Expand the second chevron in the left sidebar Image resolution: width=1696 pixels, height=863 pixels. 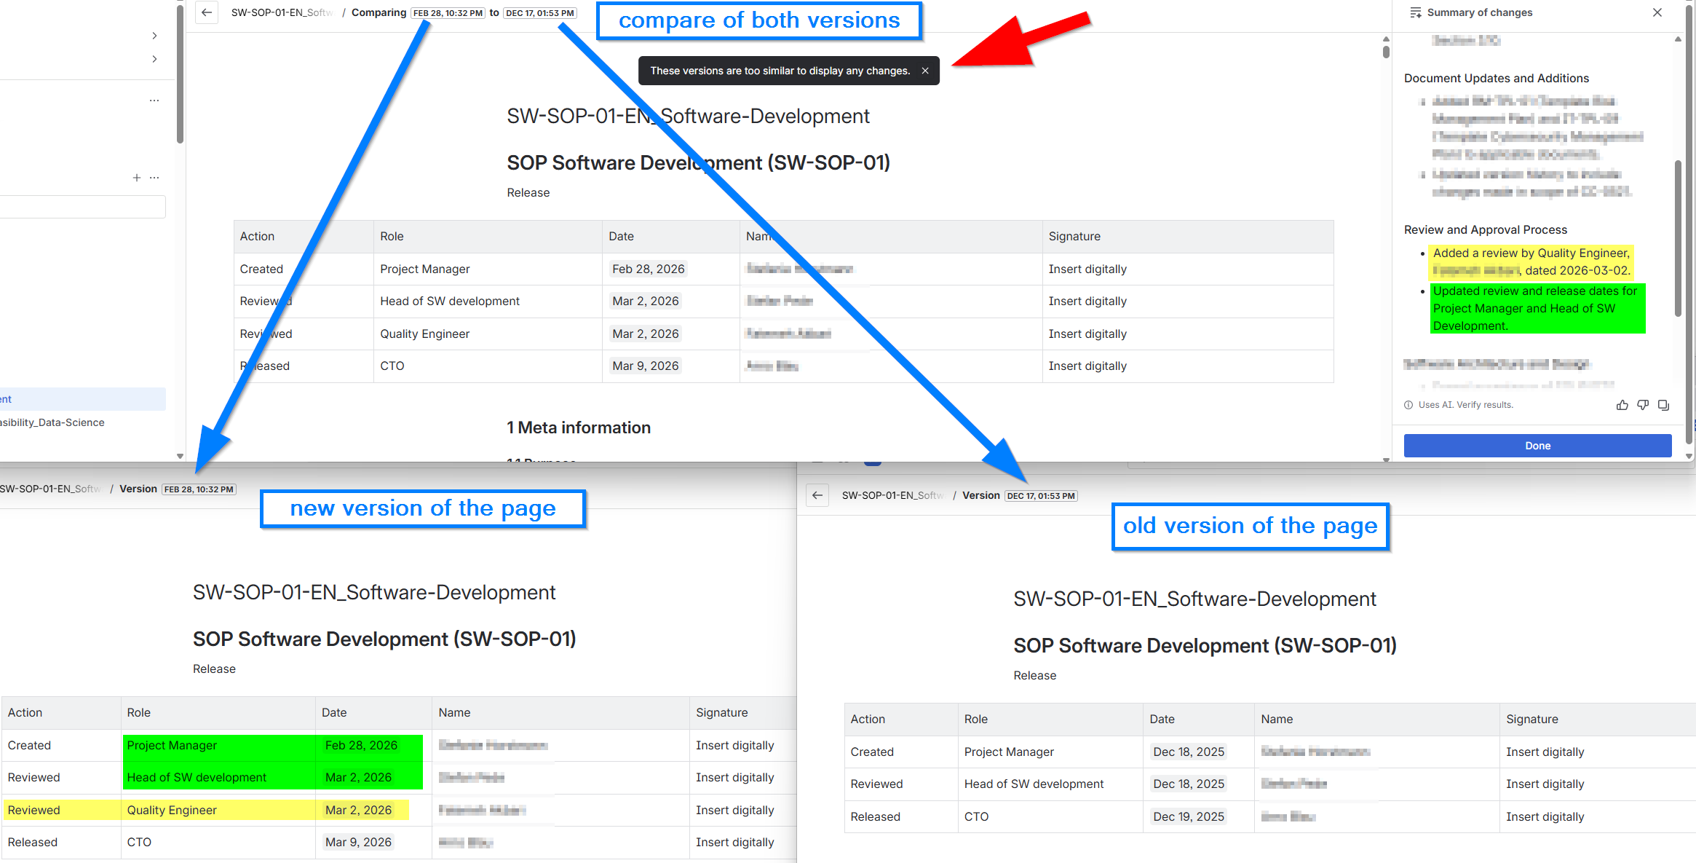pyautogui.click(x=154, y=59)
